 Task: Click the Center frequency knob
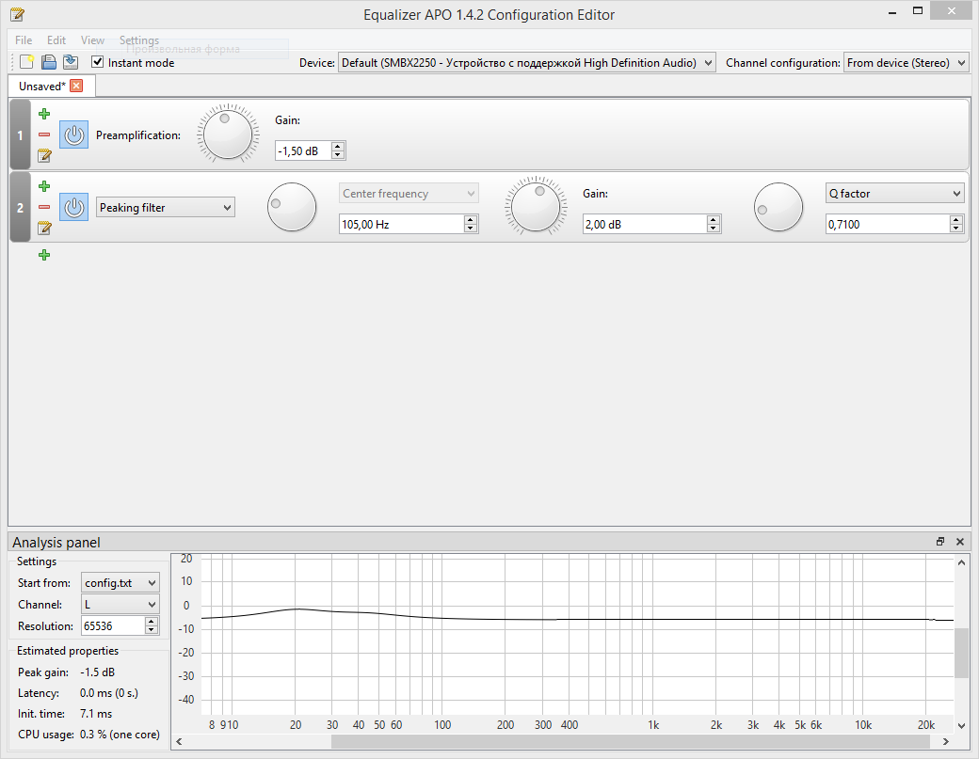click(x=292, y=207)
